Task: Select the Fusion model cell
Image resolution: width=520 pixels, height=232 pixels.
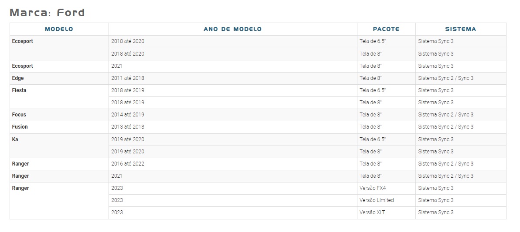Action: point(59,127)
